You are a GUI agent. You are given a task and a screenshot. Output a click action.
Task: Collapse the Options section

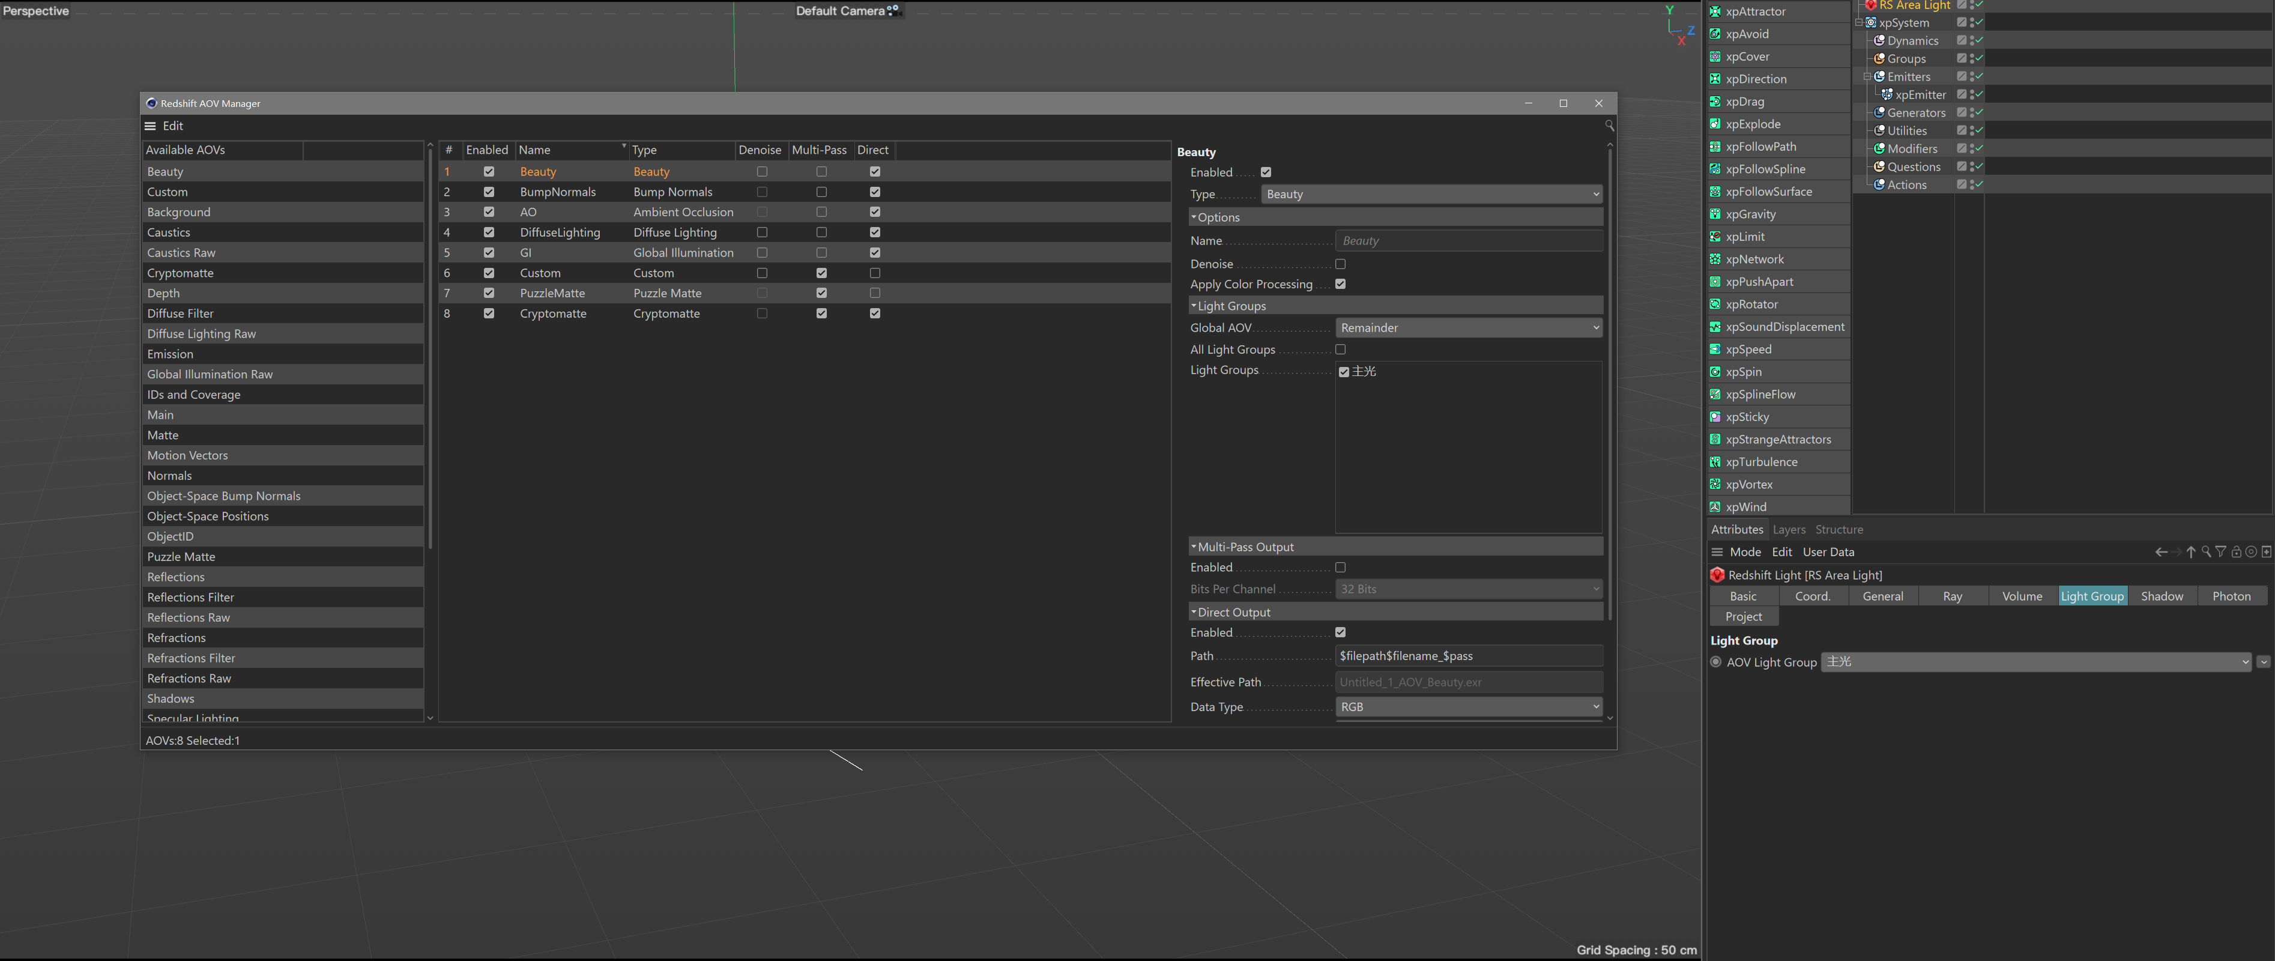click(x=1193, y=217)
